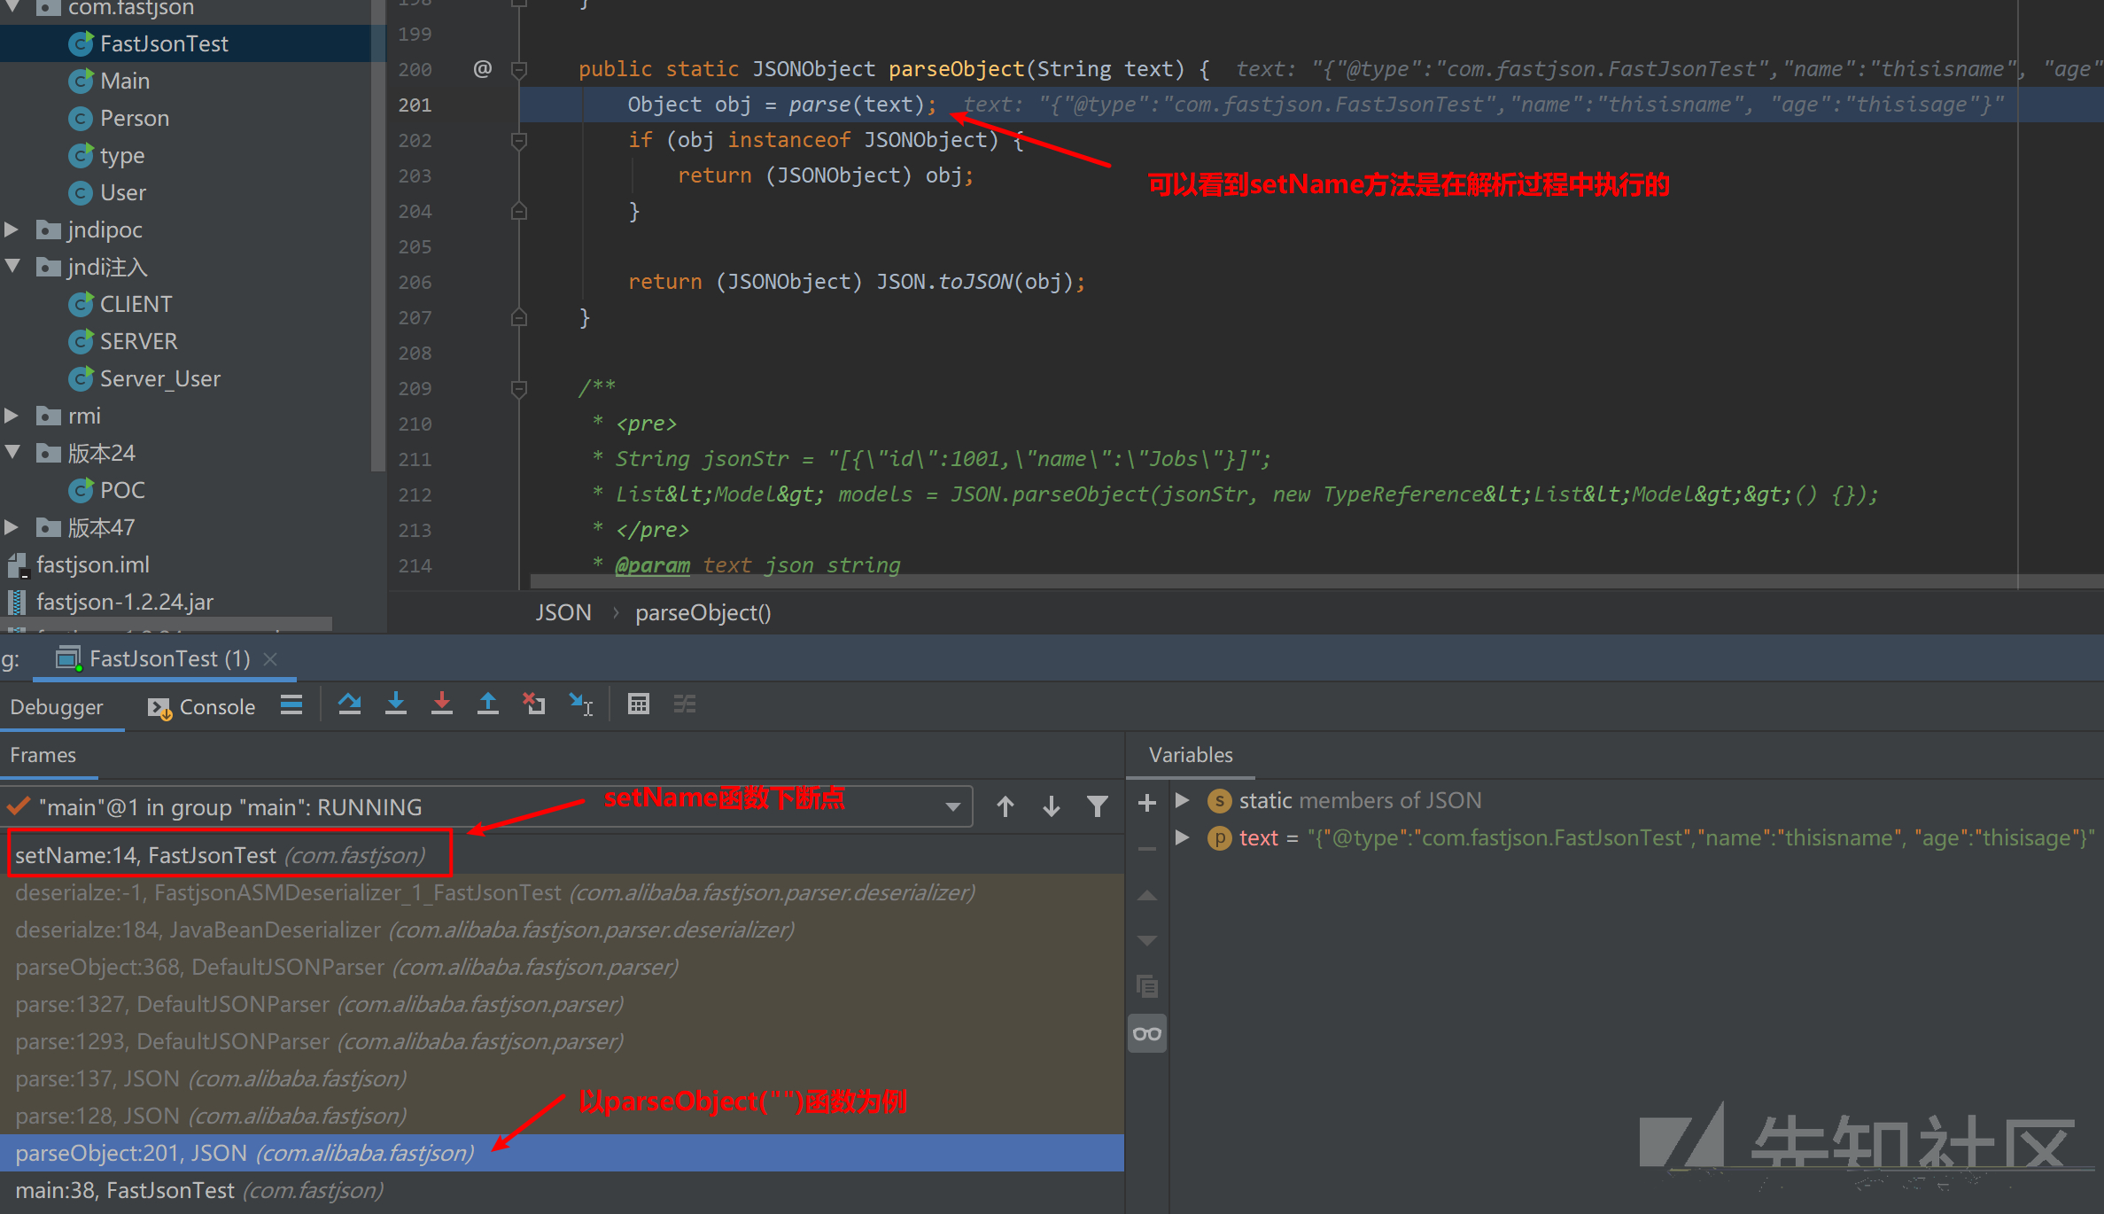Viewport: 2104px width, 1214px height.
Task: Click the Evaluate Expression calculator icon
Action: pyautogui.click(x=639, y=704)
